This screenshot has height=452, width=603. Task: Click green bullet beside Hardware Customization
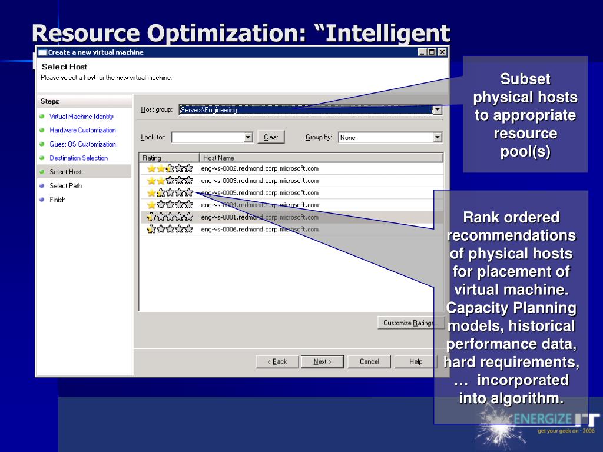coord(42,130)
